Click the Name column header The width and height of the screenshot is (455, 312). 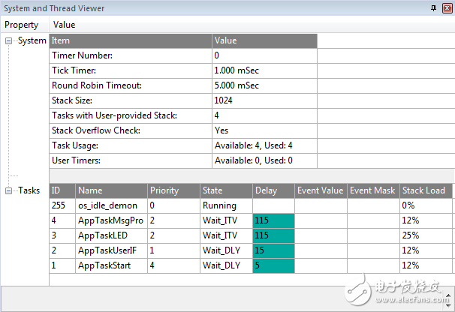click(111, 190)
